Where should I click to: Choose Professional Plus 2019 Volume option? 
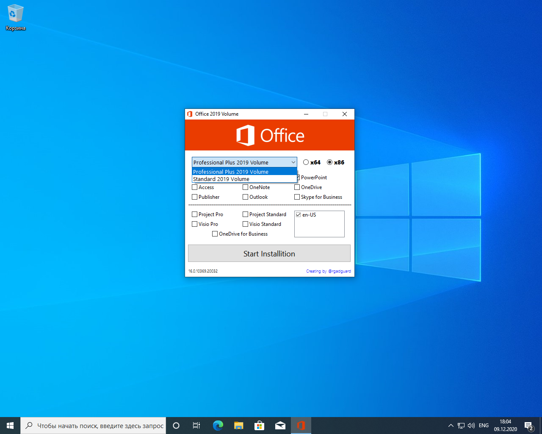point(244,172)
